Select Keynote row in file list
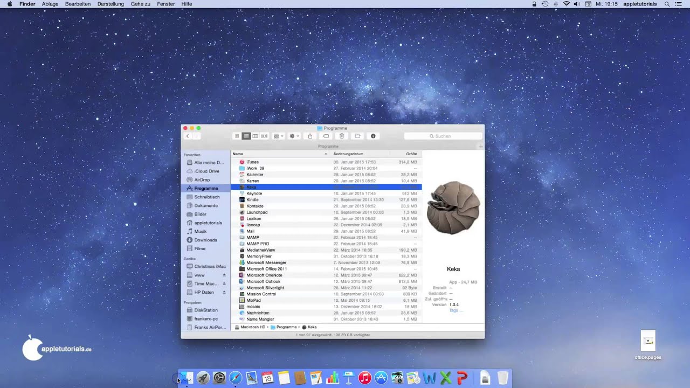 [x=326, y=193]
